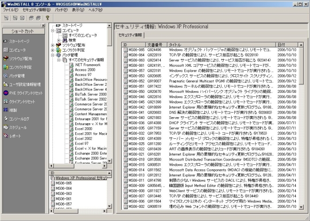This screenshot has height=221, width=310.
Task: Open the ヘルプ menu
Action: 96,10
